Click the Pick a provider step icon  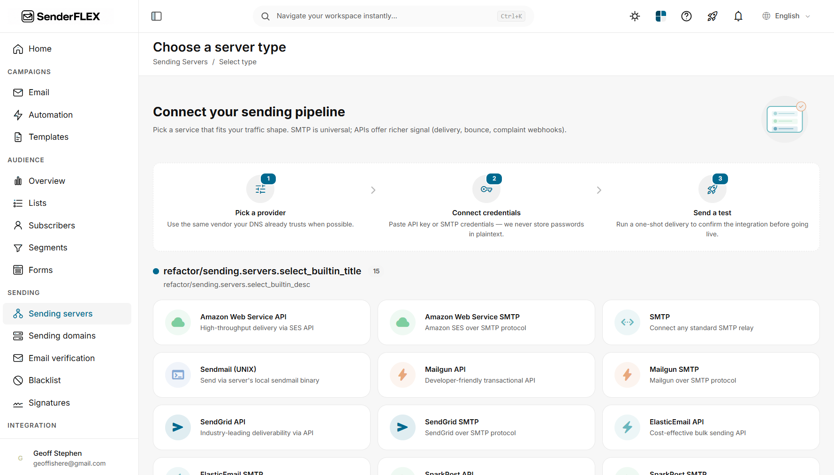coord(260,189)
